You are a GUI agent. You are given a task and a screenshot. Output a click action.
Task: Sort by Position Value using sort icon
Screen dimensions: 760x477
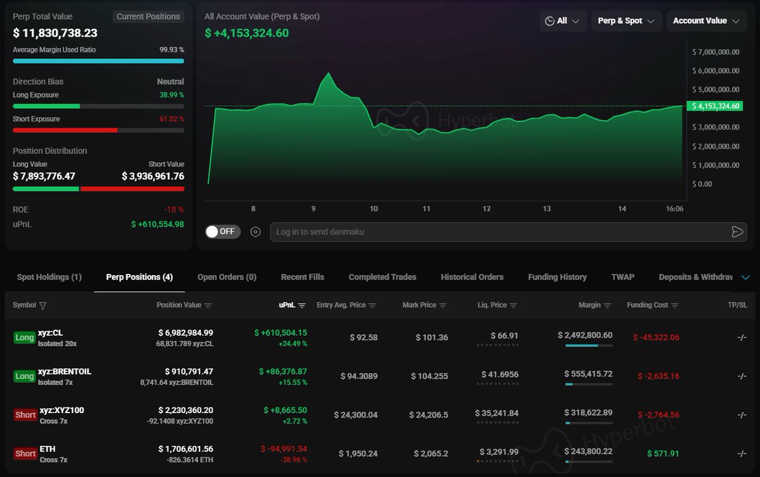pyautogui.click(x=208, y=306)
